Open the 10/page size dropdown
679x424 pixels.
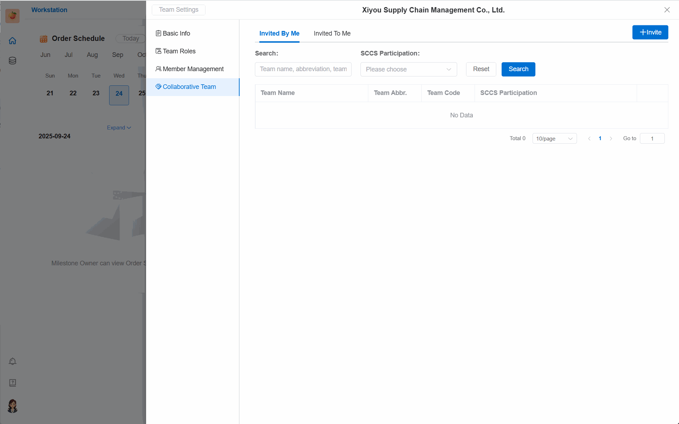(554, 139)
